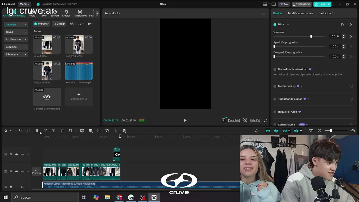Click the marker shield icon in timeline toolbar
Screen dimensions: 359x202
coord(71,131)
